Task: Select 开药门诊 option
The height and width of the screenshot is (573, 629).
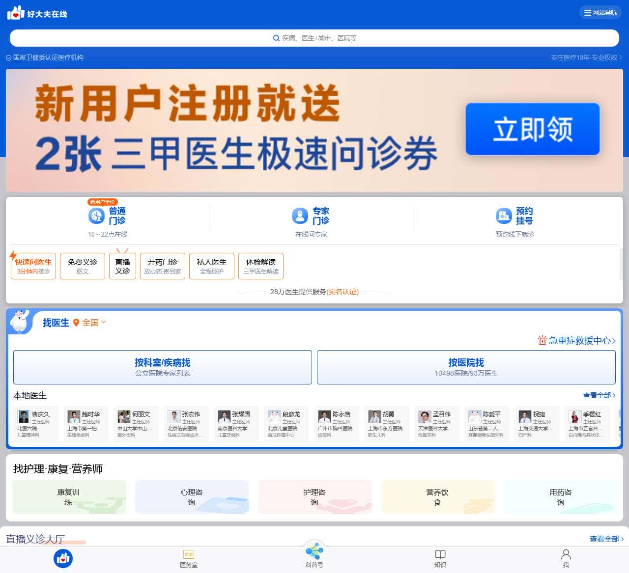Action: (x=163, y=266)
